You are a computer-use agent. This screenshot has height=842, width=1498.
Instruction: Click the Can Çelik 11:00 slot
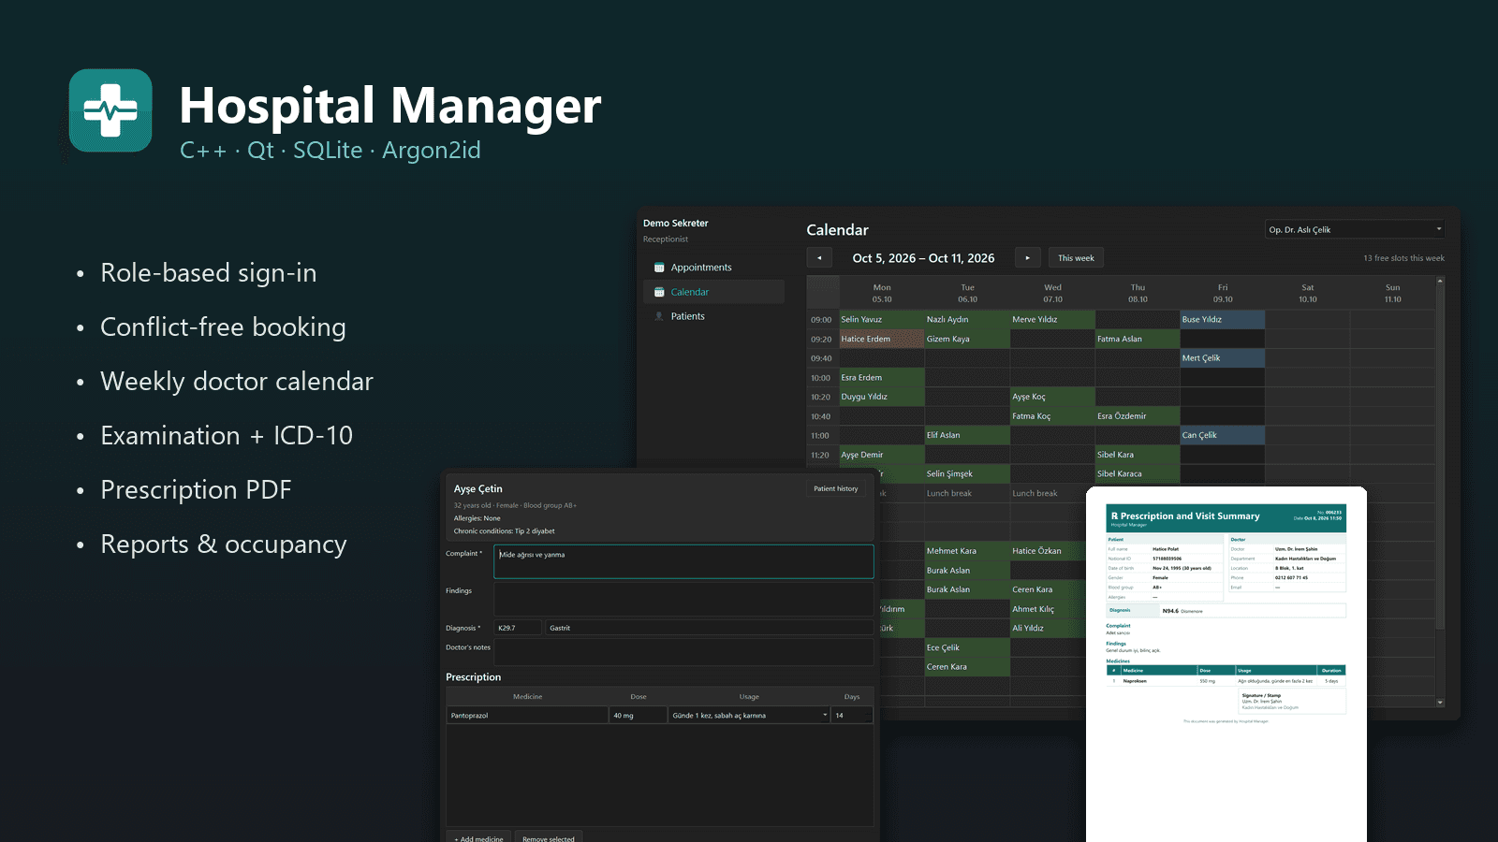click(x=1223, y=435)
